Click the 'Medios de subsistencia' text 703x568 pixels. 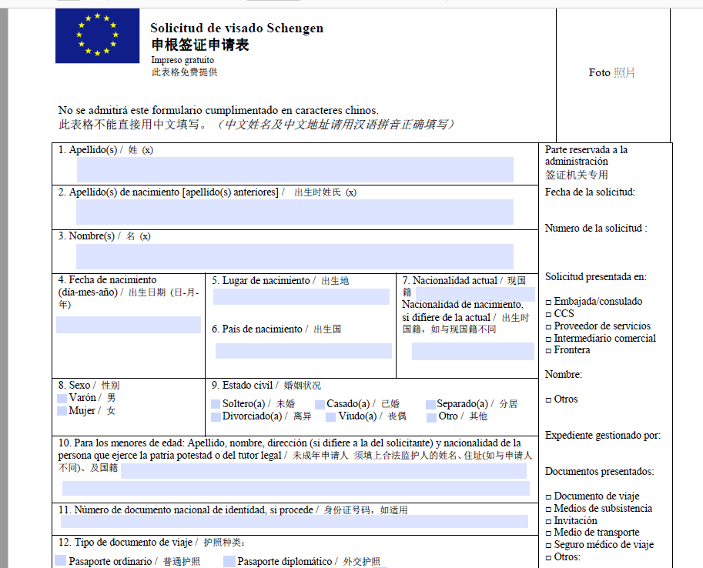click(x=603, y=509)
